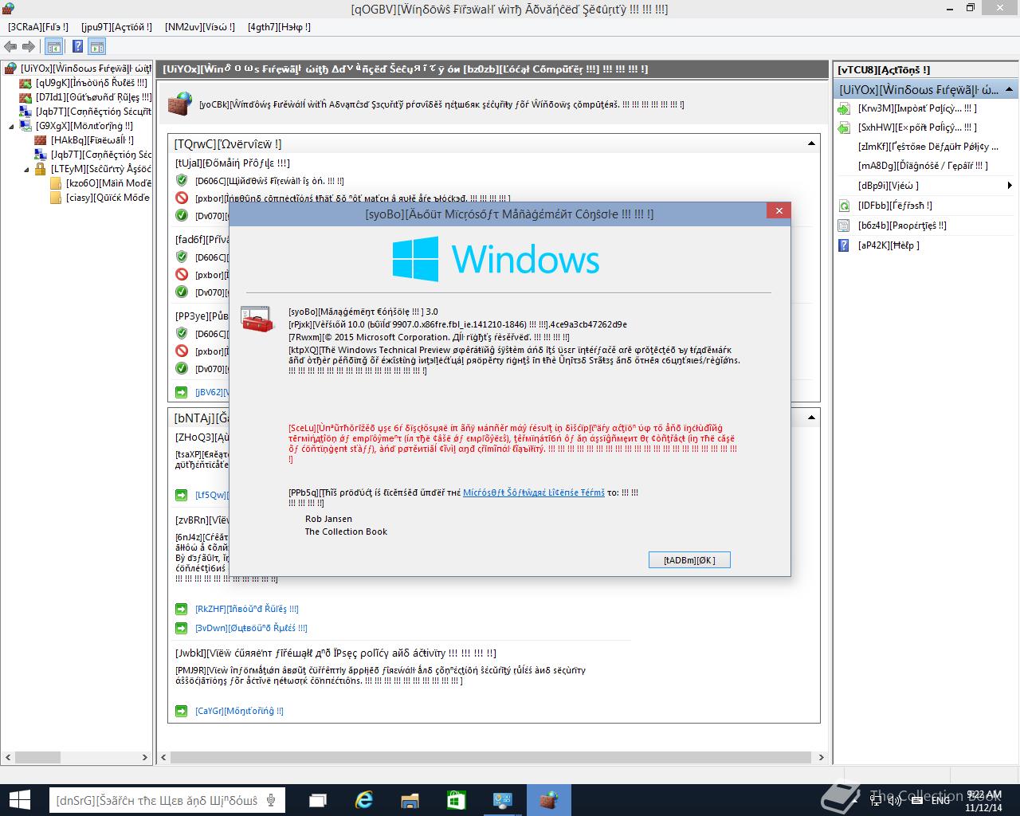
Task: Click Import Policy action
Action: coord(917,108)
